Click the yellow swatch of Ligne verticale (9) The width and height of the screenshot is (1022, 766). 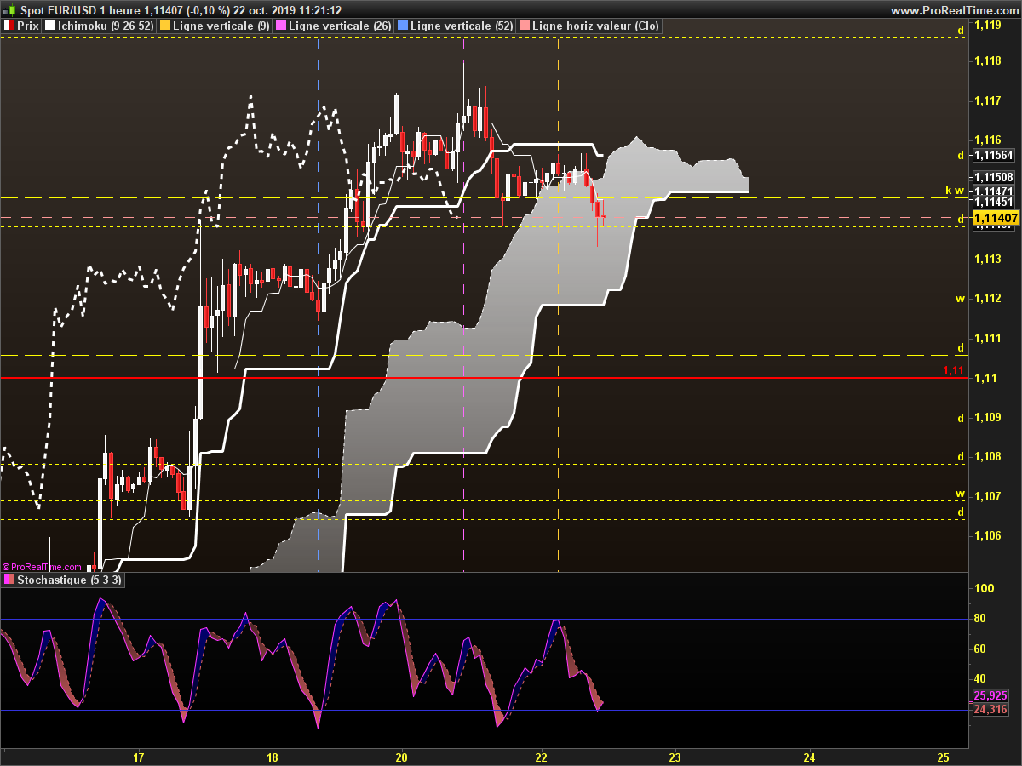(x=165, y=26)
